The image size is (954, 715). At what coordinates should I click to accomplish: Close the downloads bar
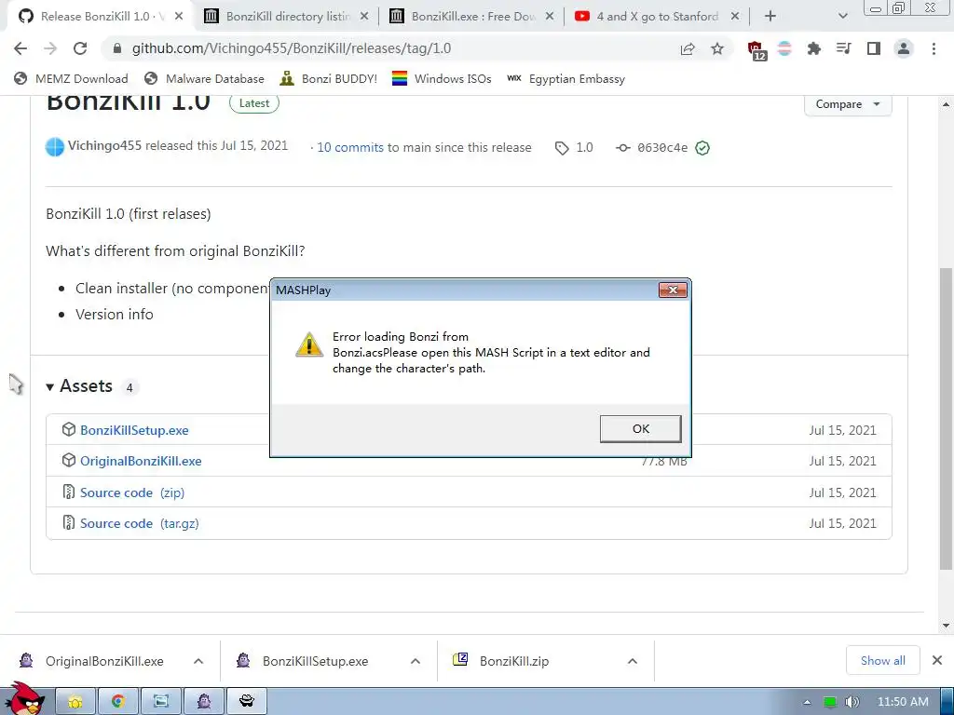(x=937, y=660)
